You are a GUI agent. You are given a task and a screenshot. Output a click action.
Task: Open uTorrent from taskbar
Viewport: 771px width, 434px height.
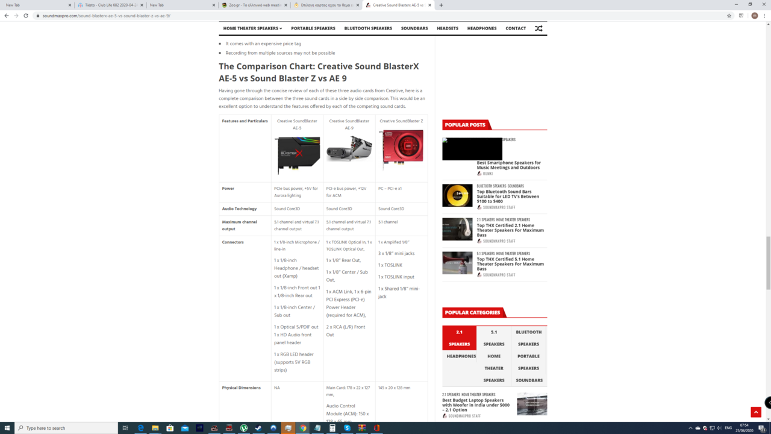244,428
